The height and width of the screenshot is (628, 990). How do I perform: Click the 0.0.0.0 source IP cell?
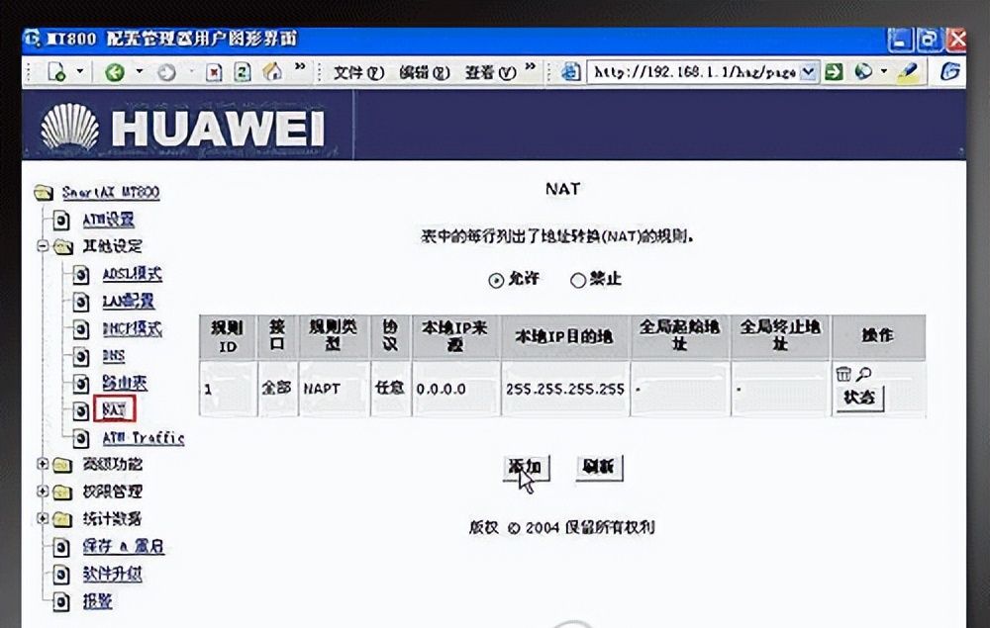455,389
